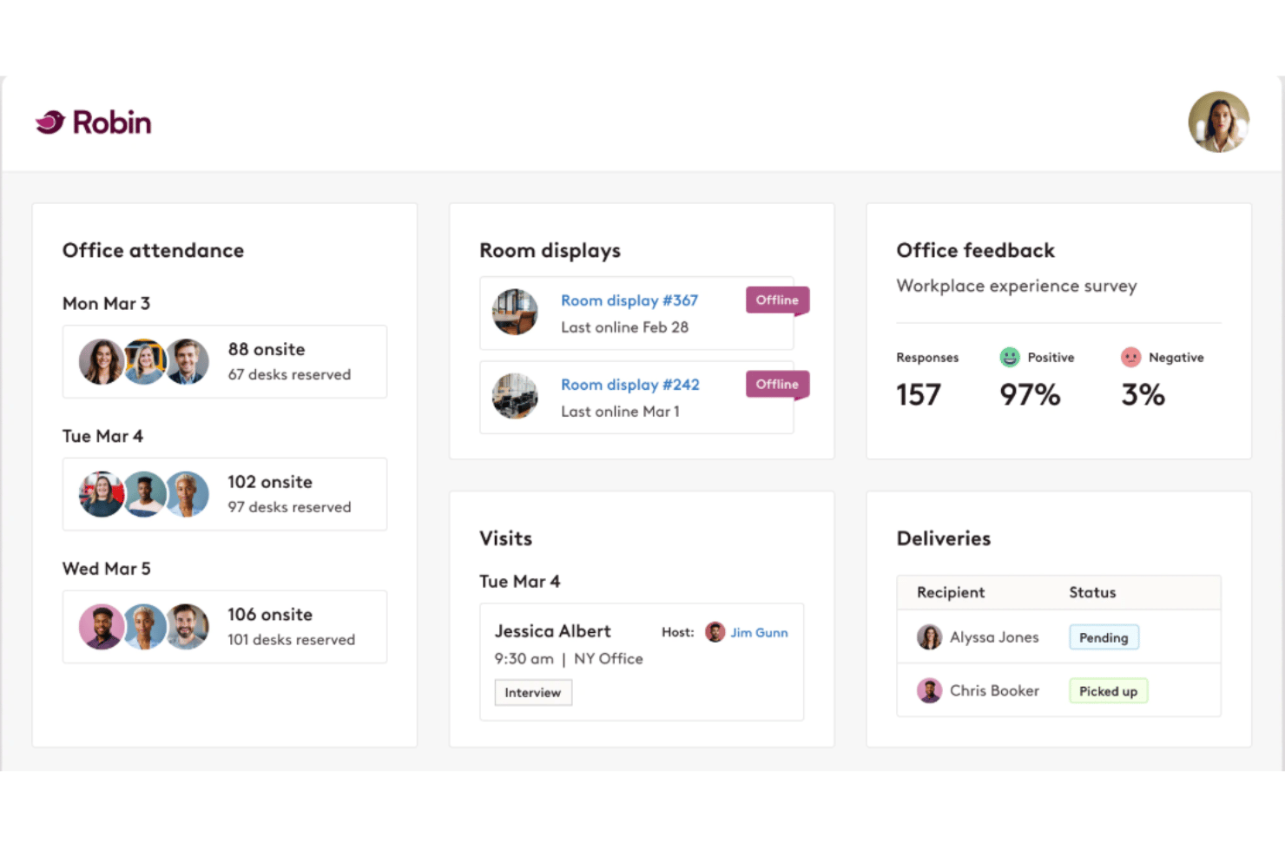
Task: Click first avatar in Mon Mar 3 card
Action: point(102,361)
